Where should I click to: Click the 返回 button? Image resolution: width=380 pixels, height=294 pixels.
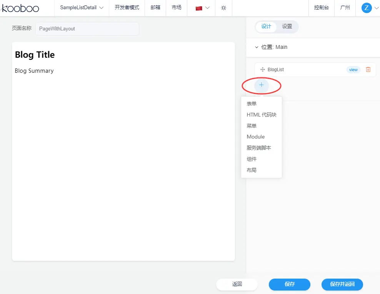pyautogui.click(x=237, y=284)
